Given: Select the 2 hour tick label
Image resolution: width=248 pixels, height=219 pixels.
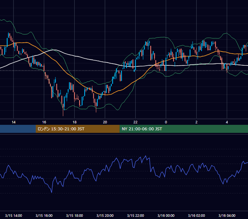Looking at the screenshot, I should tap(197, 122).
